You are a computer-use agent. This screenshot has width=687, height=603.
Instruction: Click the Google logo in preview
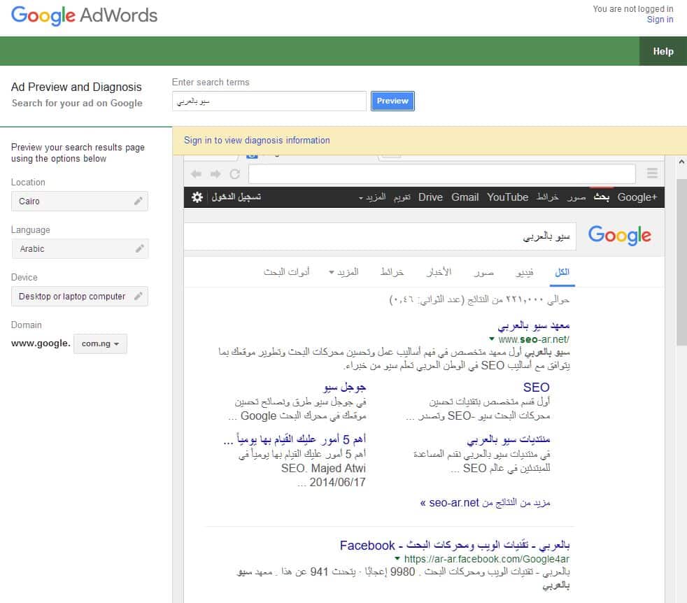click(x=620, y=235)
